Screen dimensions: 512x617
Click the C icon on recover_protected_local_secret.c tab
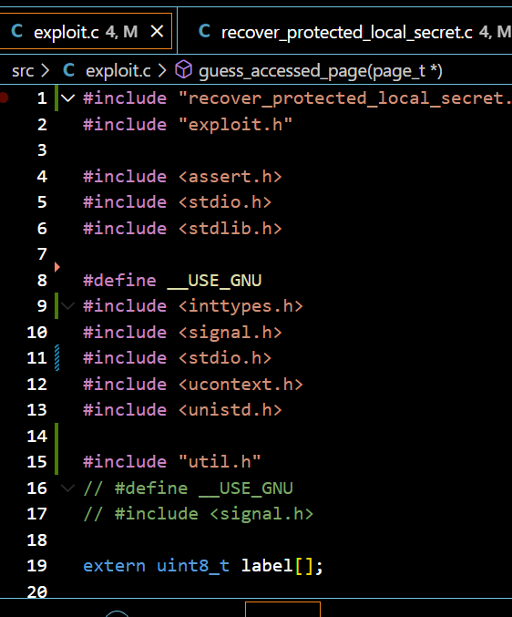click(x=204, y=31)
